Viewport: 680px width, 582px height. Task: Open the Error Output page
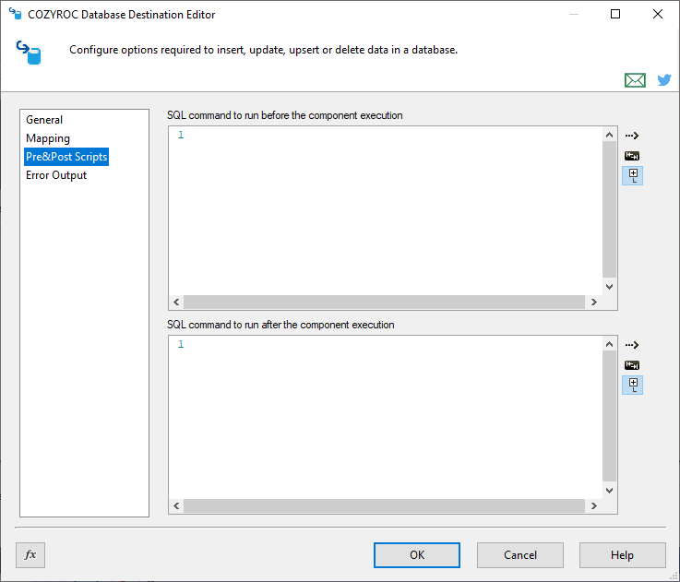click(56, 175)
